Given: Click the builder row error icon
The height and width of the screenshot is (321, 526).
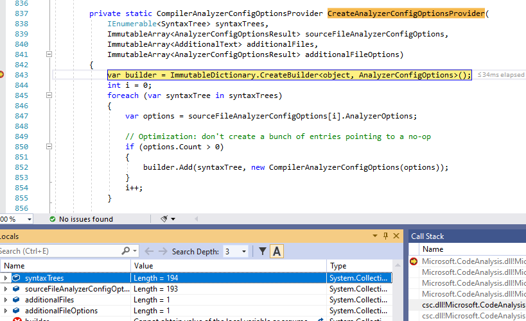Looking at the screenshot, I should pyautogui.click(x=17, y=320).
